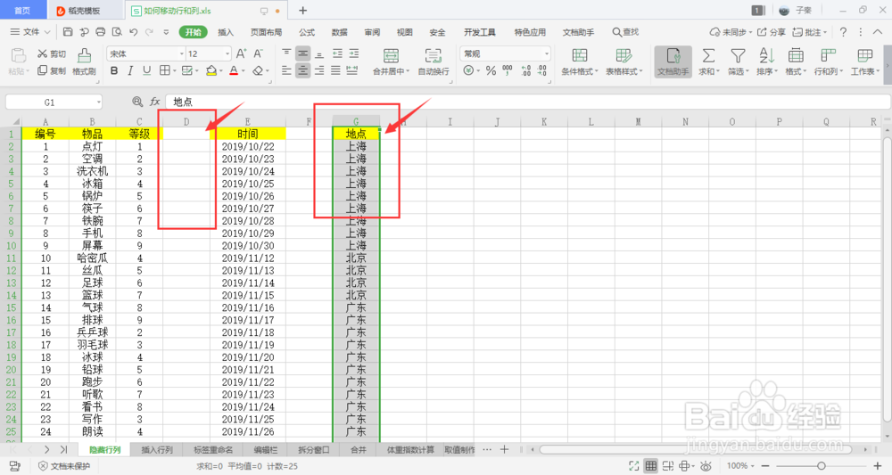Screen dimensions: 892x475
Task: Add a new sheet with plus button
Action: pyautogui.click(x=504, y=449)
